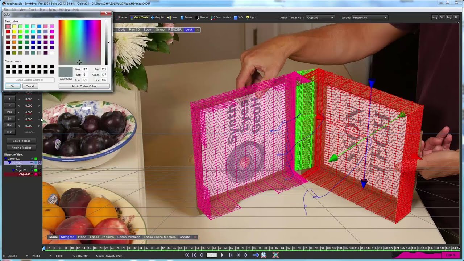Step back one frame
Screen dimensions: 464x261
202,255
